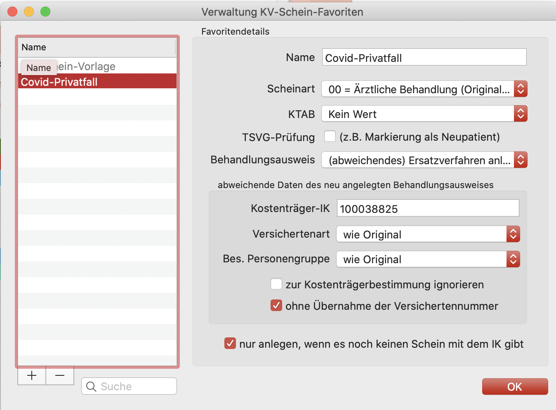Confirm with the OK button

[x=515, y=386]
